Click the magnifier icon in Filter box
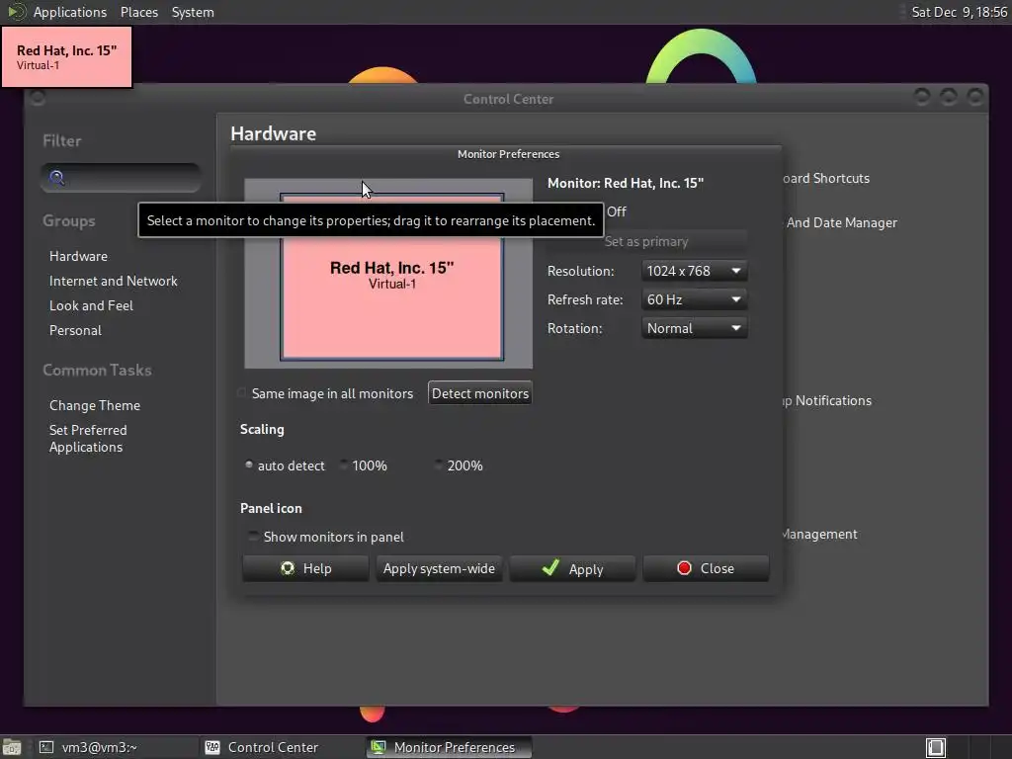 point(56,178)
